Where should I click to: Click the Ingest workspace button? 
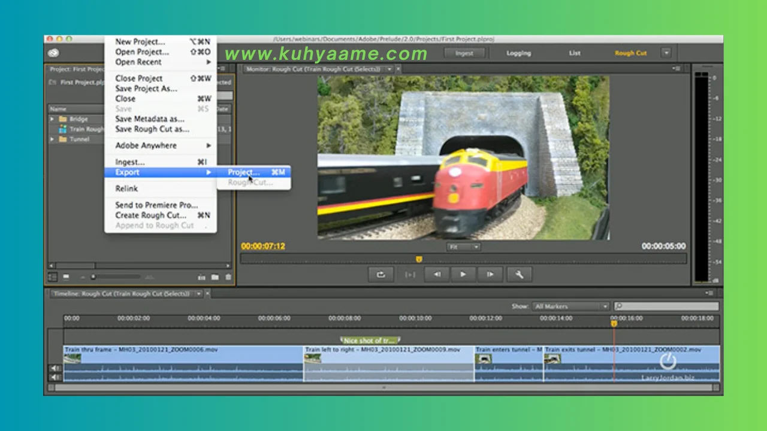[x=464, y=53]
